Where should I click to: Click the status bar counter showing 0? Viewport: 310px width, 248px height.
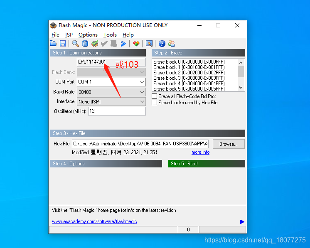(x=188, y=230)
